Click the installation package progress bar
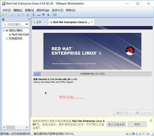 (92, 74)
